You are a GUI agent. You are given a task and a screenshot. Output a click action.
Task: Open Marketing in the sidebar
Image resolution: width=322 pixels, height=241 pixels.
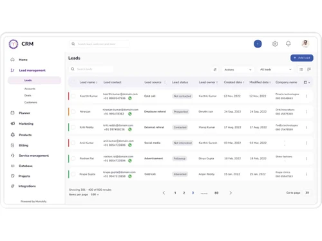pyautogui.click(x=26, y=123)
